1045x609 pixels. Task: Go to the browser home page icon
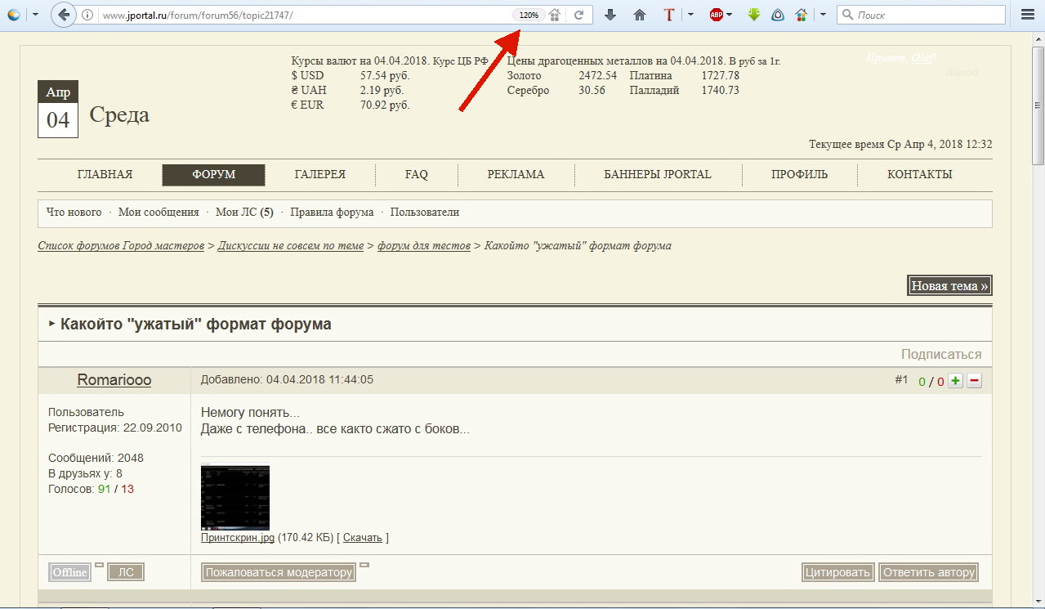click(640, 15)
